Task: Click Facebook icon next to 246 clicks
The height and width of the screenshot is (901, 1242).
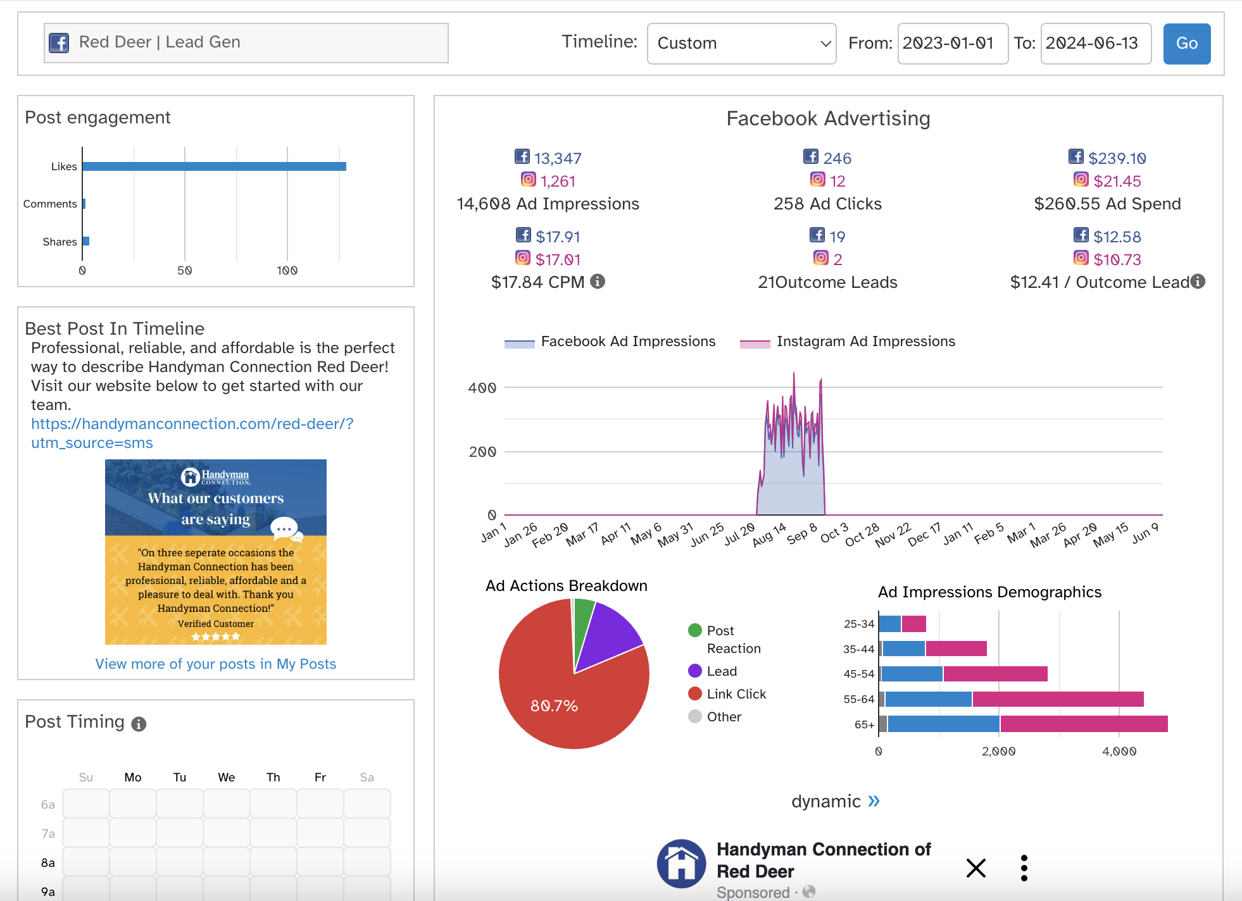Action: click(x=811, y=156)
